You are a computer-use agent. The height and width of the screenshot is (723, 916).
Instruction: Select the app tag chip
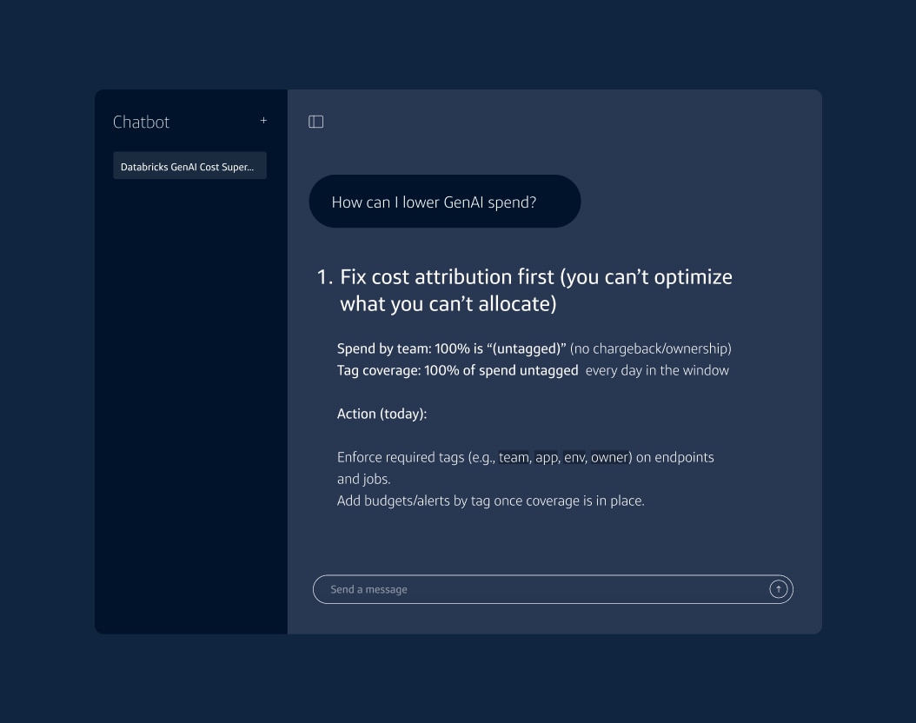[x=547, y=457]
